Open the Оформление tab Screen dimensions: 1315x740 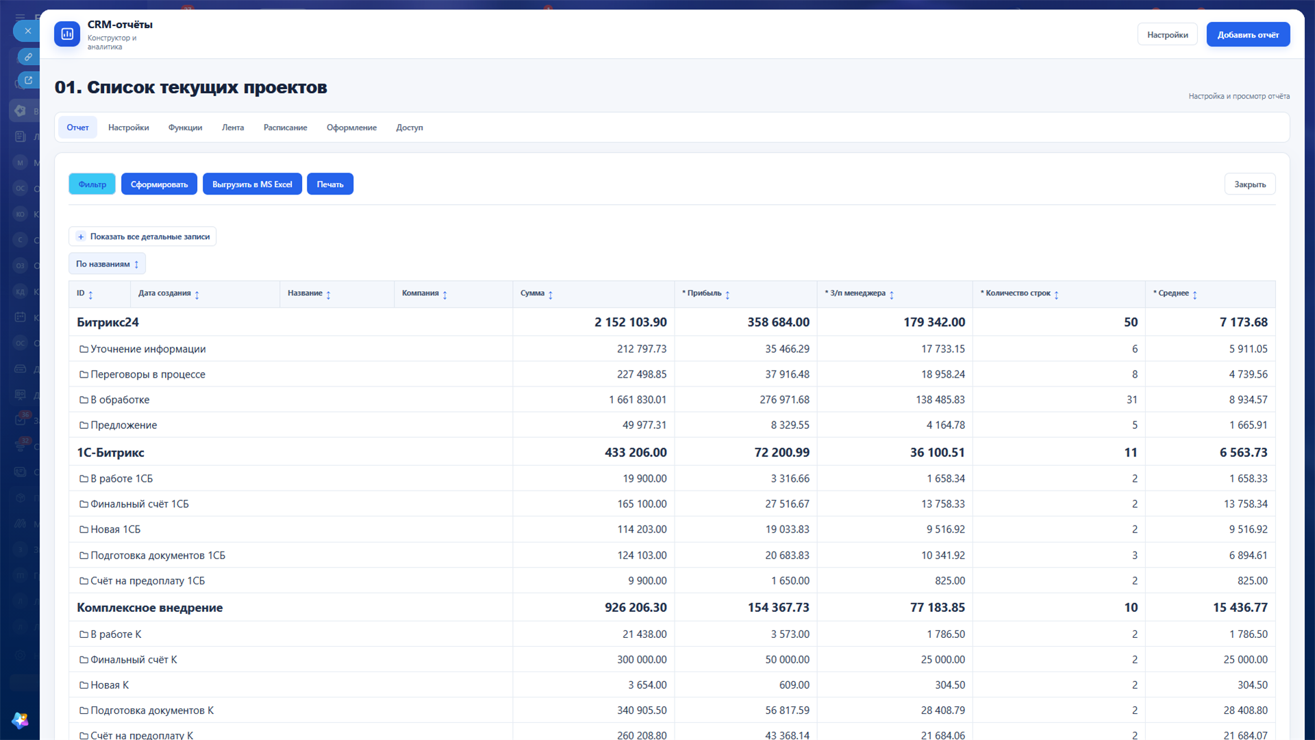(351, 127)
